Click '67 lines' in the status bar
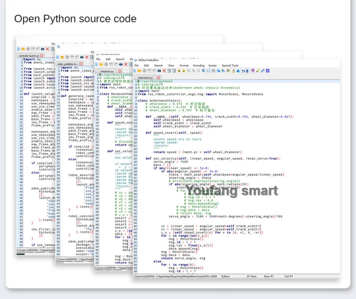 tap(251, 276)
